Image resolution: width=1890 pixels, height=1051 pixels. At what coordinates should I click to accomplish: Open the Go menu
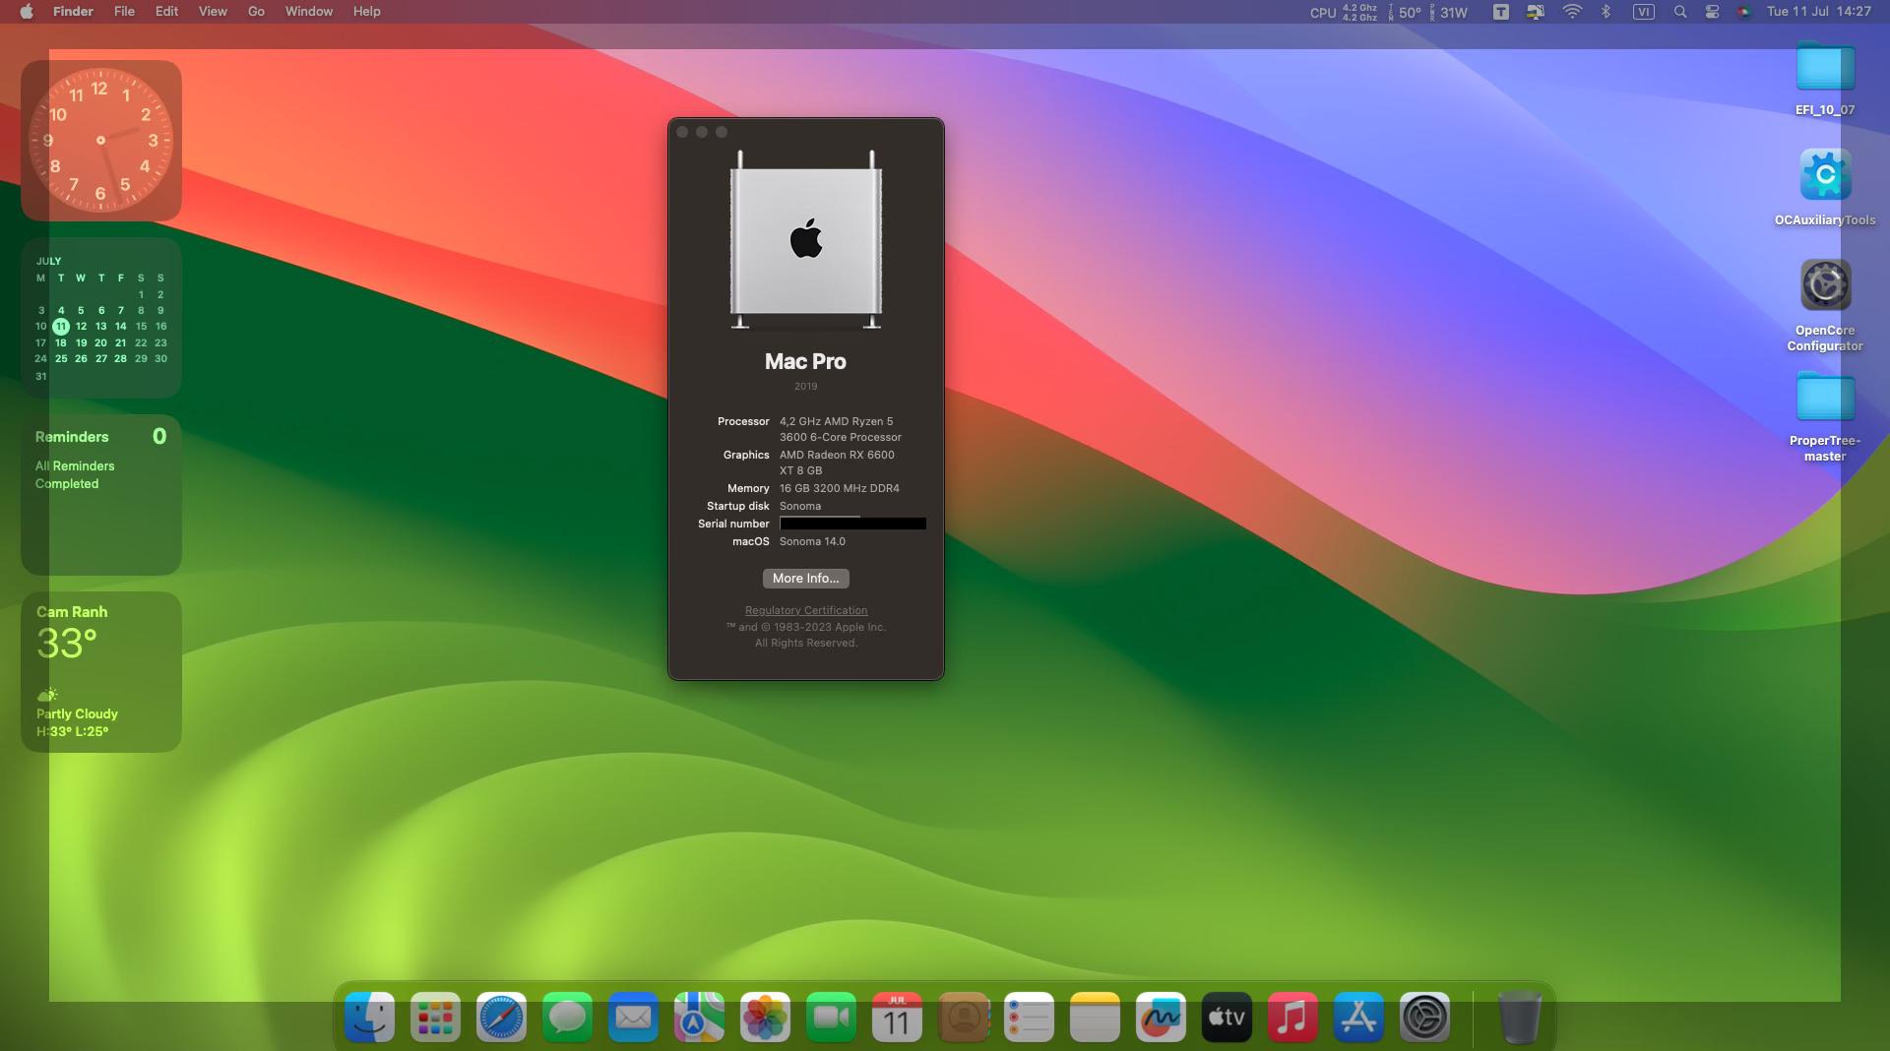click(x=256, y=12)
